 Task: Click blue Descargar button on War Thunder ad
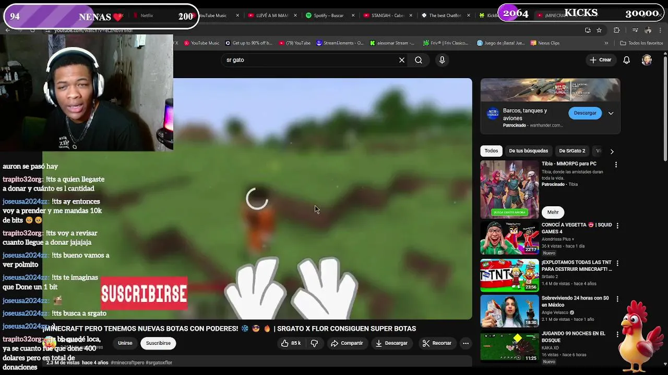click(585, 113)
